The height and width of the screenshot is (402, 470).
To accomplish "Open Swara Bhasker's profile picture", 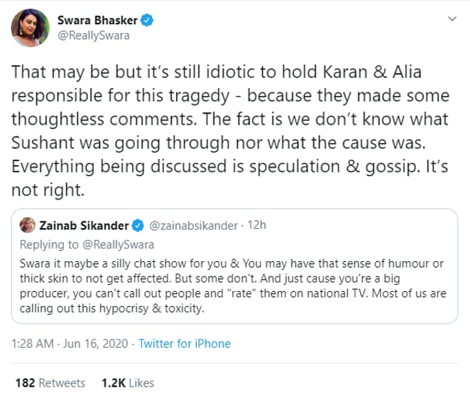I will [x=30, y=28].
